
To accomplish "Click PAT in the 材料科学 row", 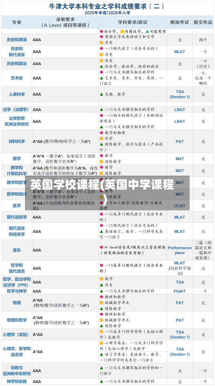I will point(180,142).
